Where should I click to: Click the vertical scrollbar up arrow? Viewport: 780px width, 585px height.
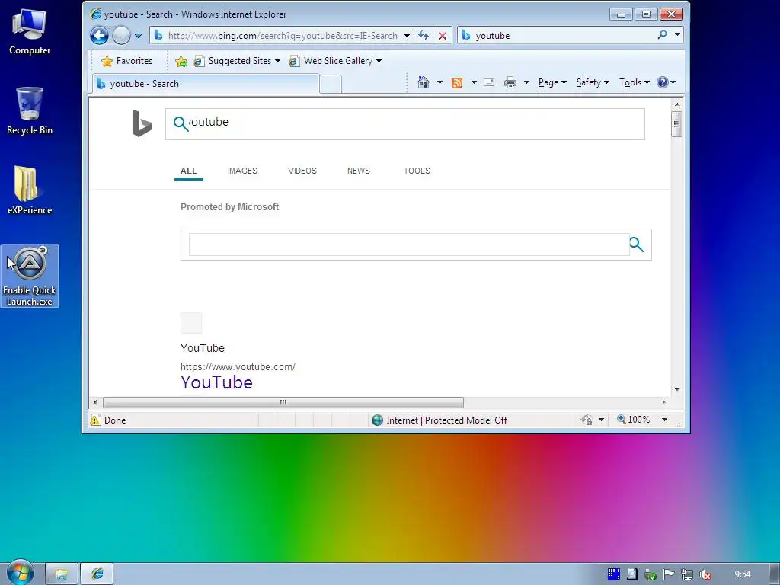coord(676,104)
